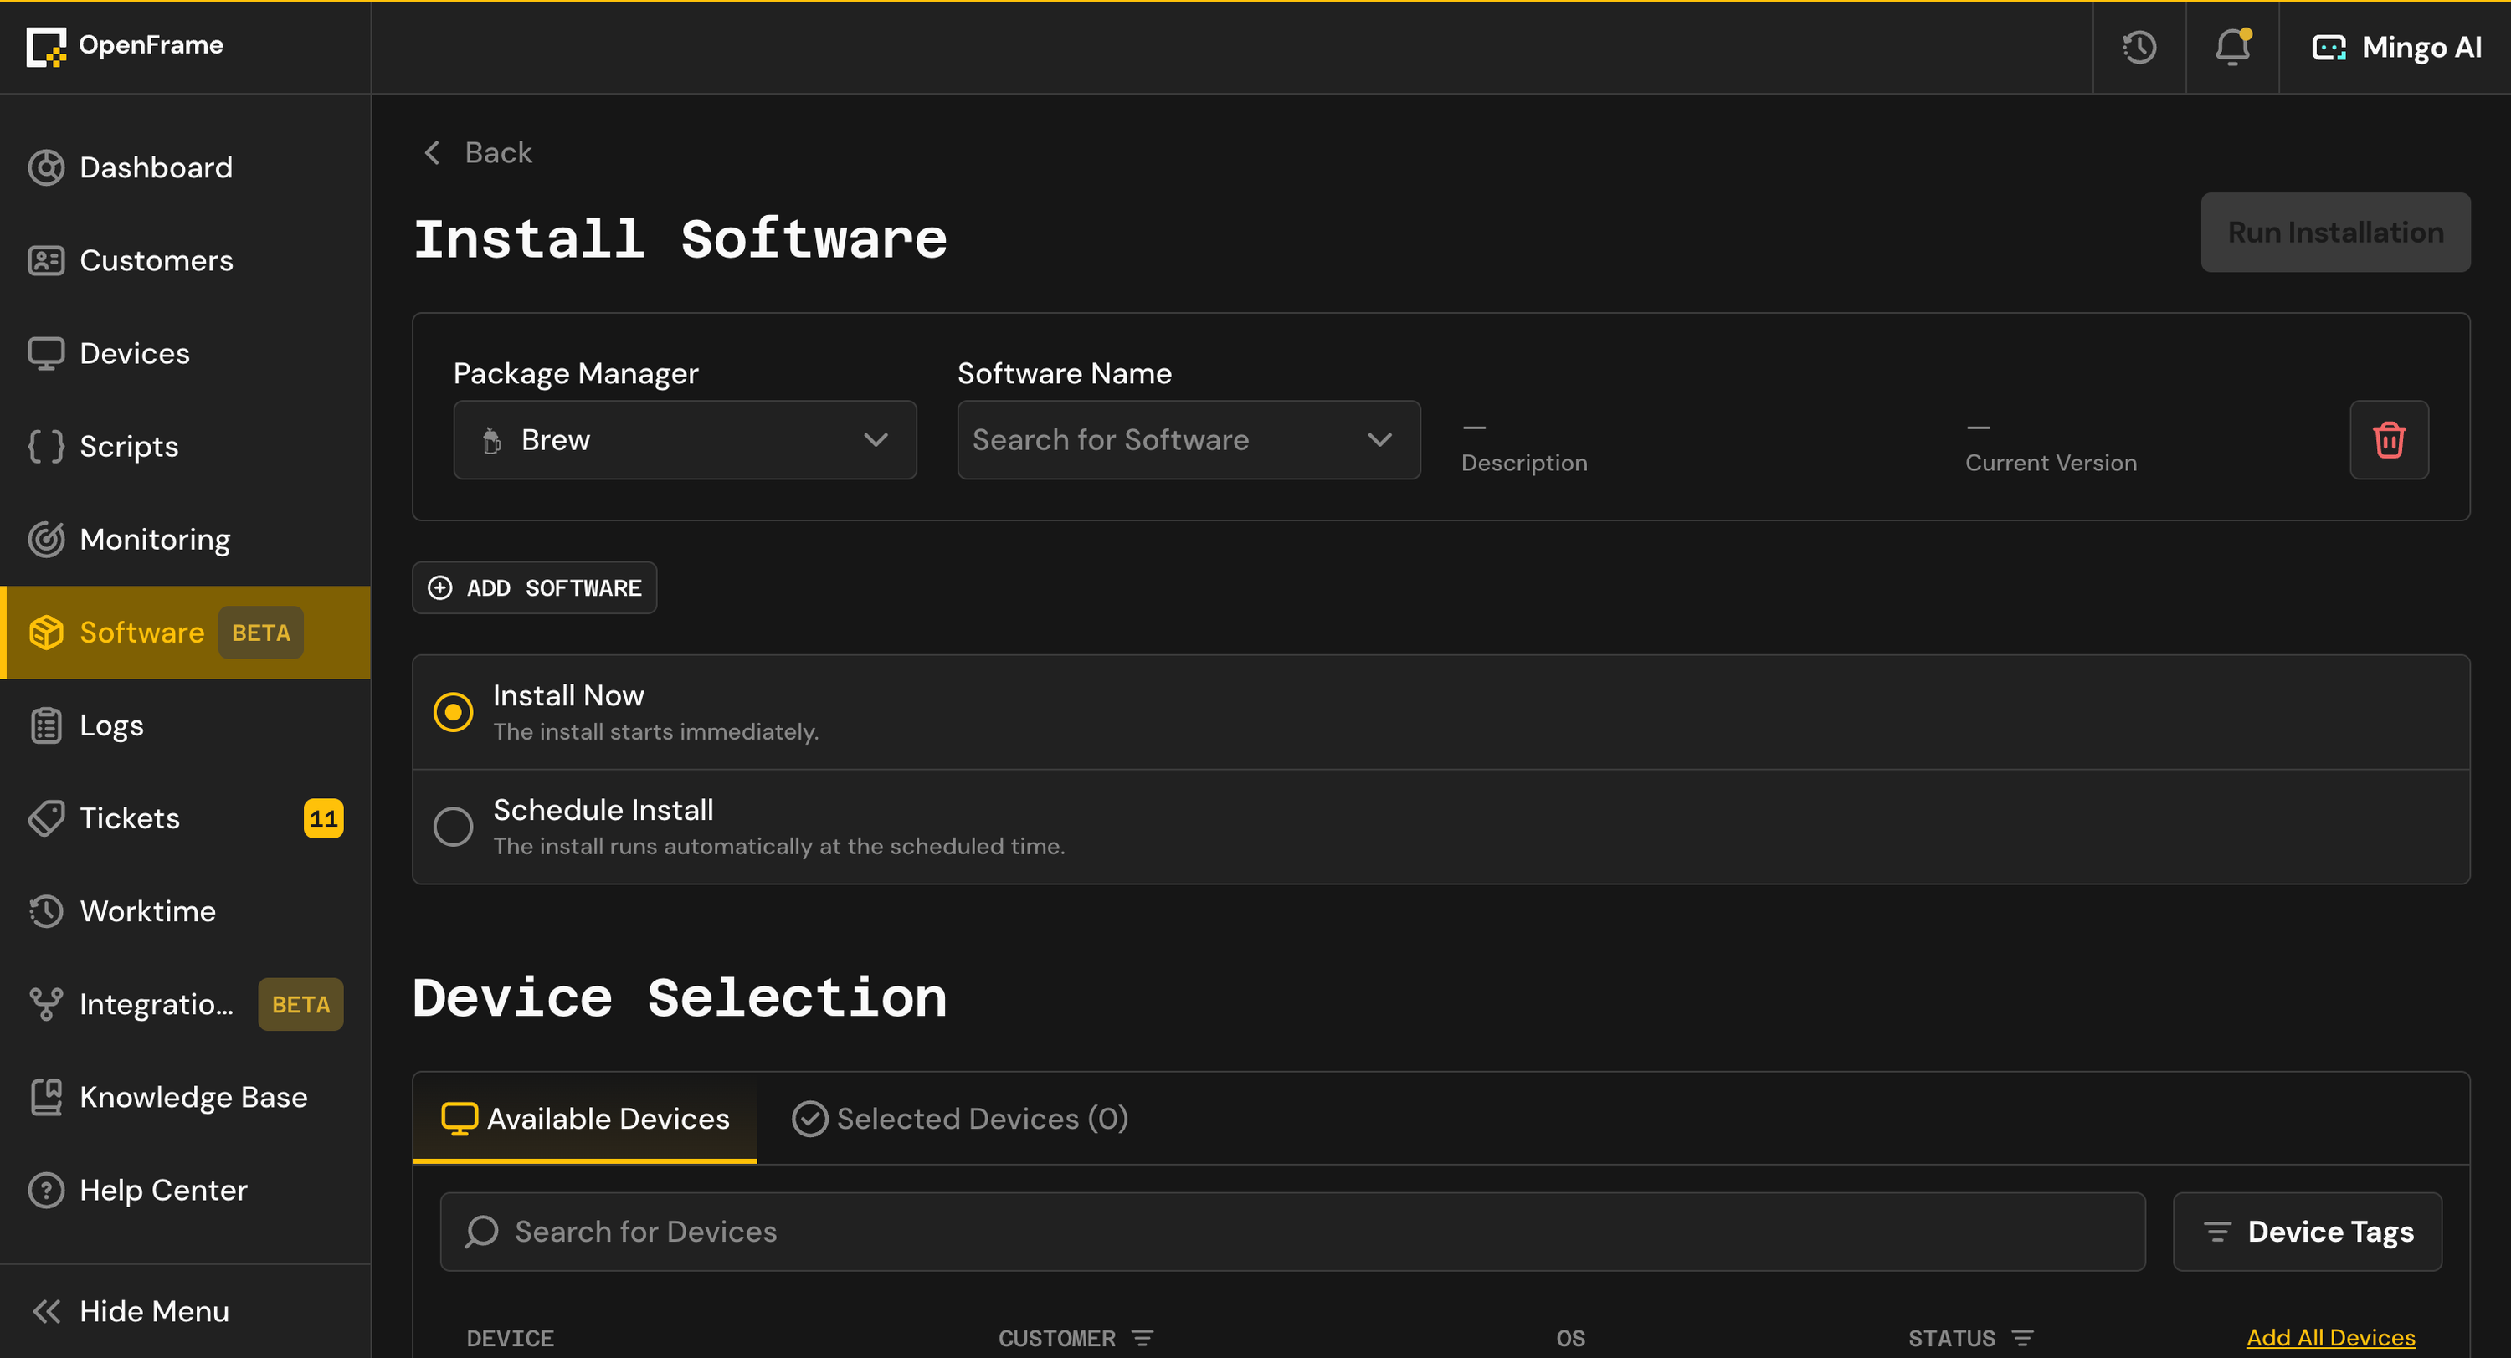Click the Device Selection heading
Viewport: 2511px width, 1358px height.
tap(680, 997)
